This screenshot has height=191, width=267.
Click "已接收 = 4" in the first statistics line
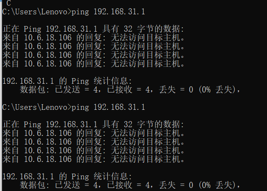click(130, 90)
